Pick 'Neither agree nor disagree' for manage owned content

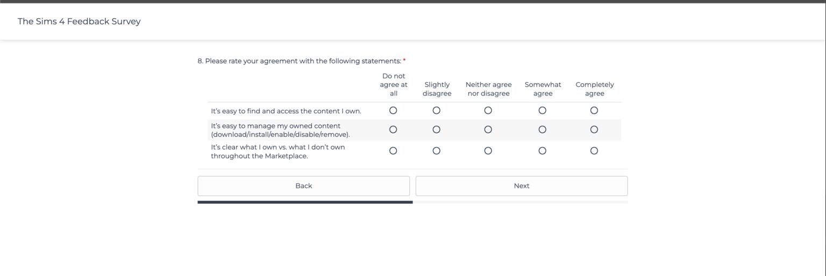(x=488, y=129)
